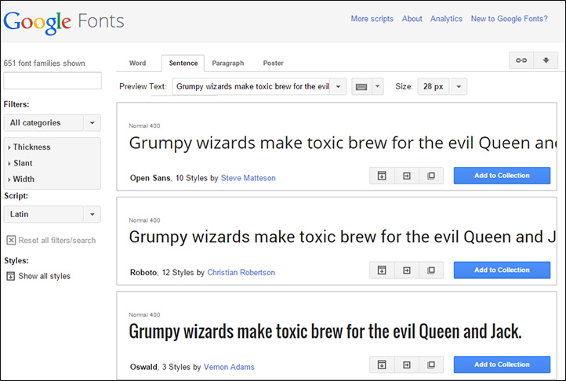Open Christian Robertson designer link
Image resolution: width=566 pixels, height=381 pixels.
(x=241, y=273)
